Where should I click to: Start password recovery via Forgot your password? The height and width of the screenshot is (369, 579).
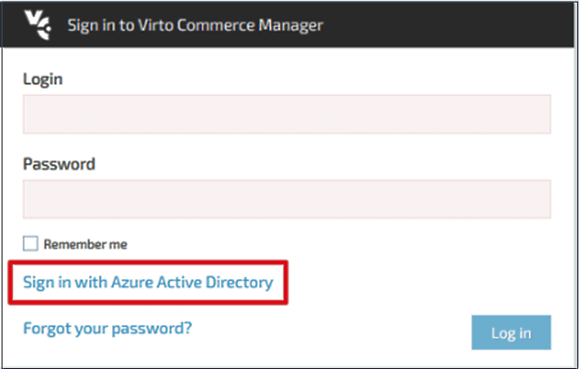pyautogui.click(x=107, y=329)
